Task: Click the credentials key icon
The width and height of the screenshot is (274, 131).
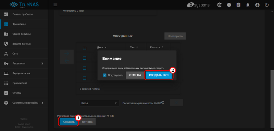Action: click(6, 63)
